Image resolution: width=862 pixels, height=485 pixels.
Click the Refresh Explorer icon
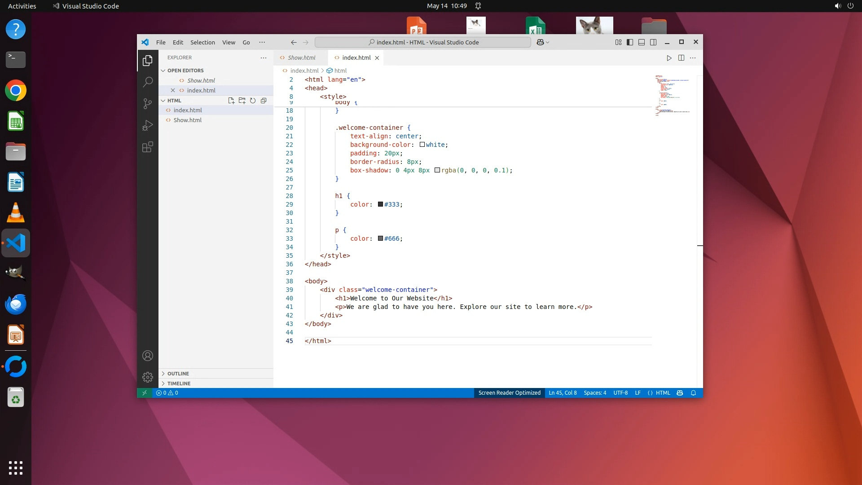[x=253, y=101]
